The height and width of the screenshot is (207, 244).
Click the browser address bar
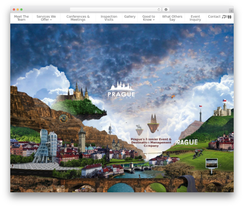[116, 10]
